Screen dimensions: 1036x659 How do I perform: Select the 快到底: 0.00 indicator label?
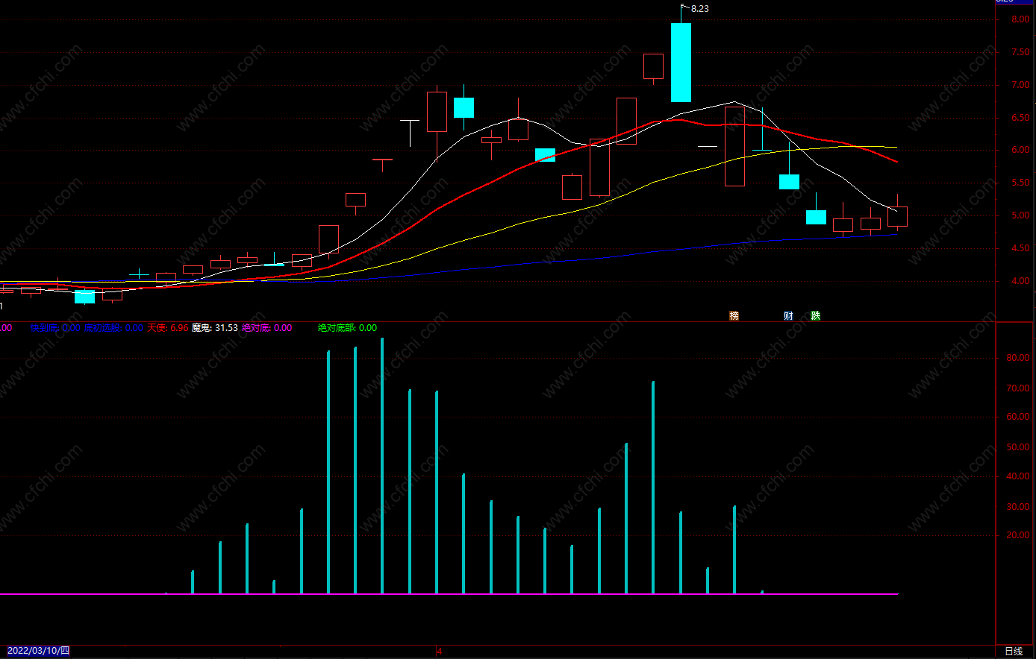[x=55, y=327]
